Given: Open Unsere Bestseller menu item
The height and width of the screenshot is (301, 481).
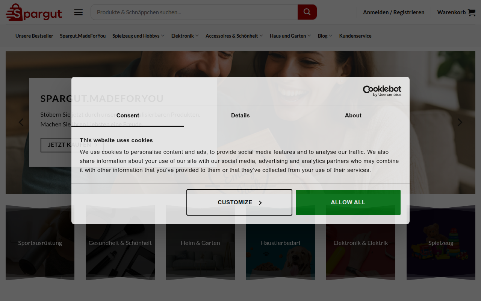Looking at the screenshot, I should click(34, 36).
